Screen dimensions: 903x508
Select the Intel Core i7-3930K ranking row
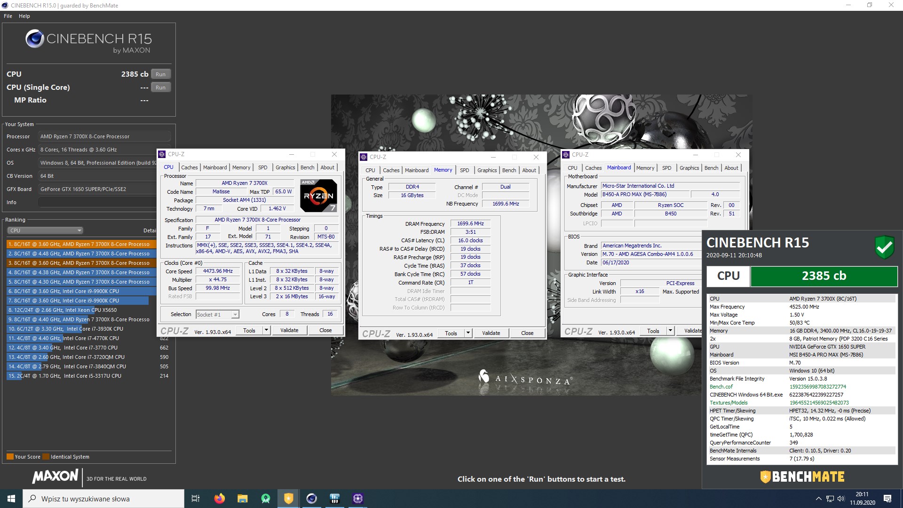pos(82,329)
